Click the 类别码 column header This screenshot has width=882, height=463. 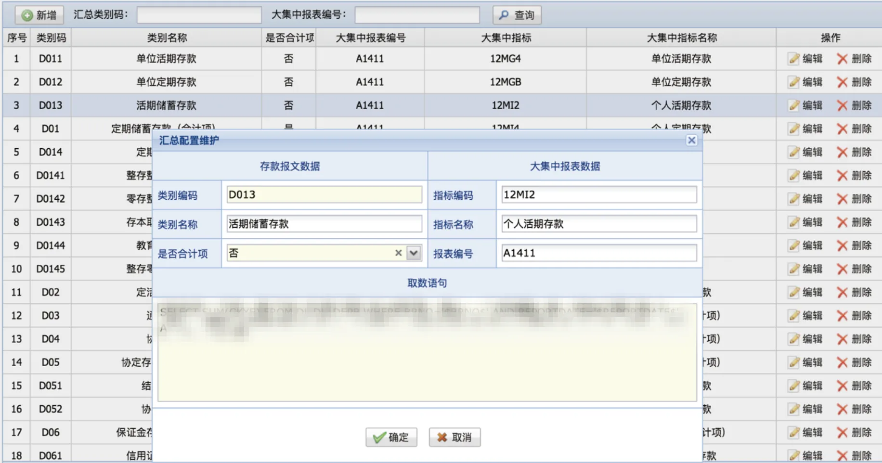click(x=51, y=38)
